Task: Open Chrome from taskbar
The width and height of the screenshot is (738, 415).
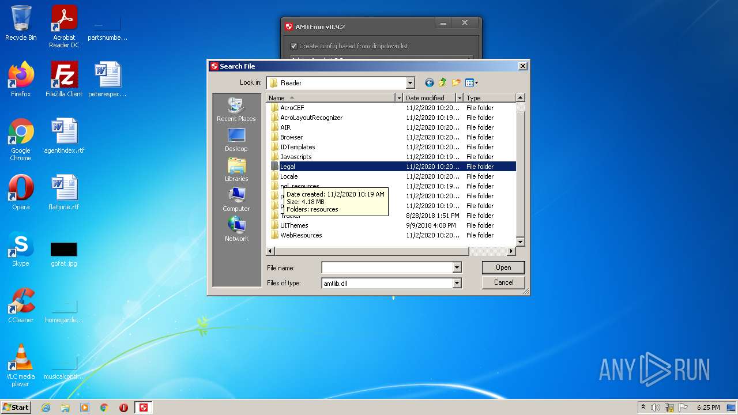Action: click(x=104, y=408)
